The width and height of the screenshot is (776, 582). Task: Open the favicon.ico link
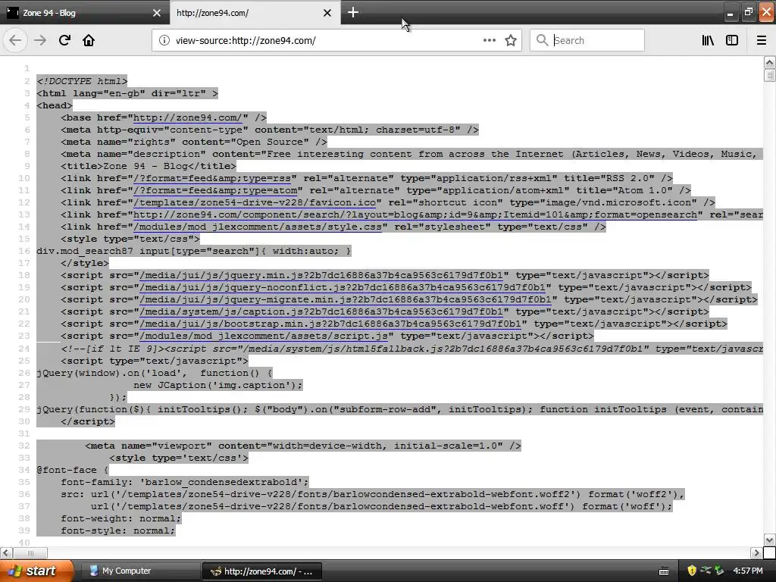coord(255,202)
